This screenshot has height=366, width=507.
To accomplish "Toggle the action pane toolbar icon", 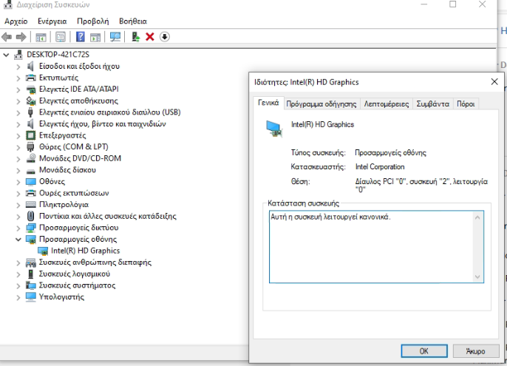I will 95,37.
